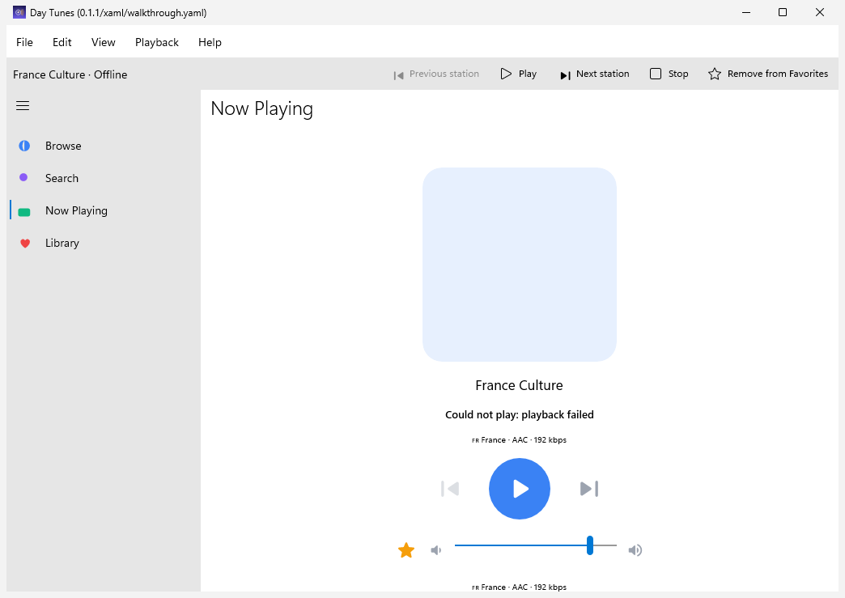Image resolution: width=845 pixels, height=598 pixels.
Task: Click the large blue play button
Action: point(520,489)
